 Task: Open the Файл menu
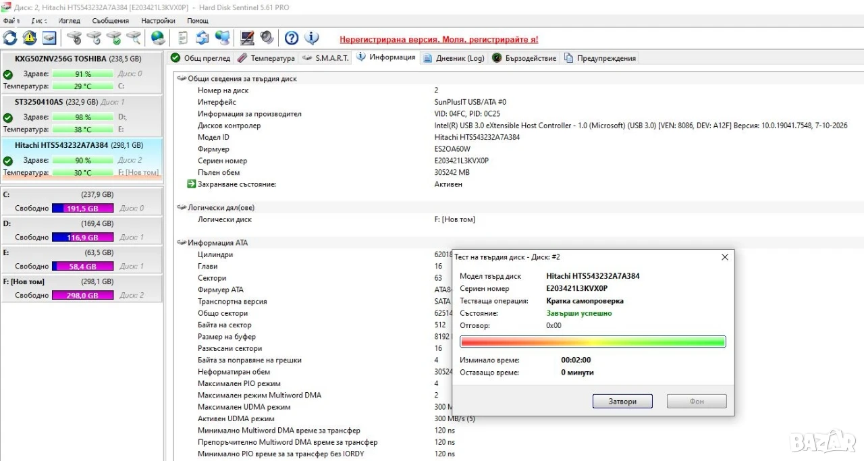[x=11, y=21]
